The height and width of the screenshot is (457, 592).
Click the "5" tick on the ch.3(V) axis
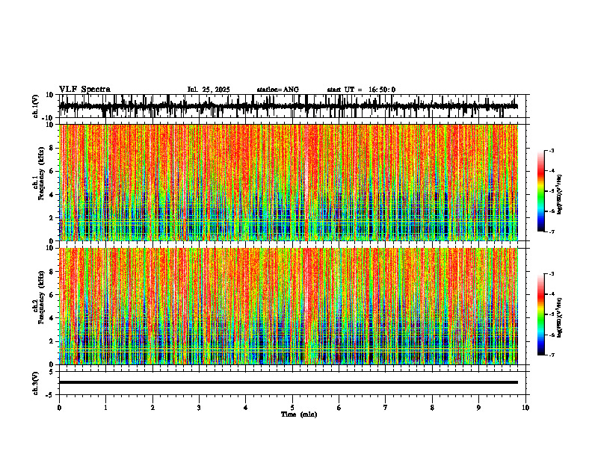(x=52, y=372)
